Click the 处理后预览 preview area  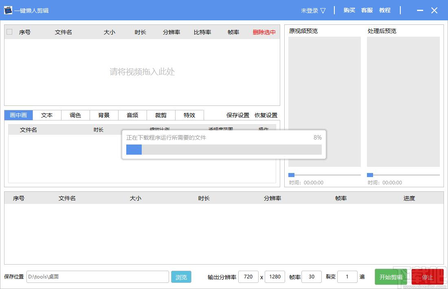point(403,102)
